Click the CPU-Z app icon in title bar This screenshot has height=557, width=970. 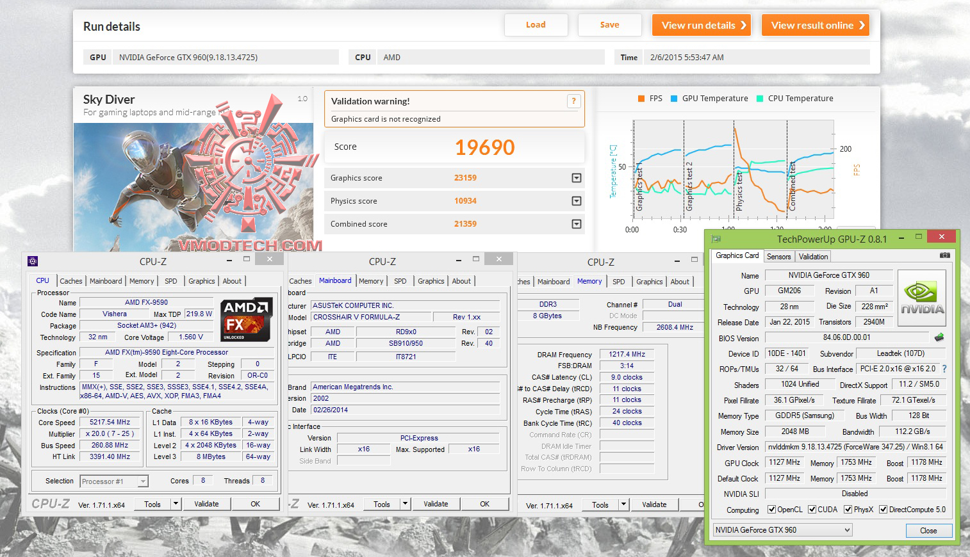point(33,261)
